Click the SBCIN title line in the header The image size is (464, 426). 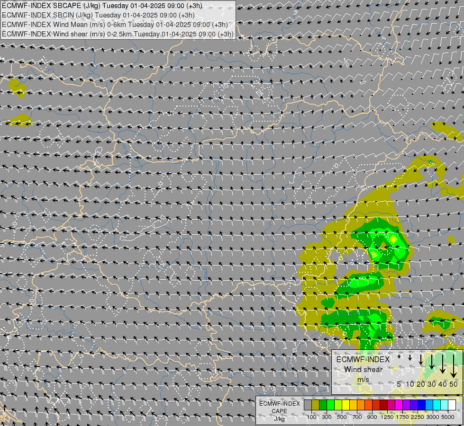(x=98, y=15)
